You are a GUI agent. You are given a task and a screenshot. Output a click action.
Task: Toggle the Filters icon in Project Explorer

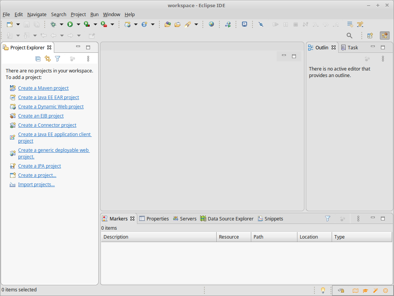(x=58, y=59)
